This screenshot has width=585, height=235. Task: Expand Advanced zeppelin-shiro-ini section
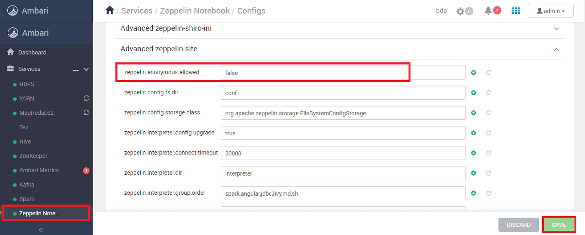point(556,29)
